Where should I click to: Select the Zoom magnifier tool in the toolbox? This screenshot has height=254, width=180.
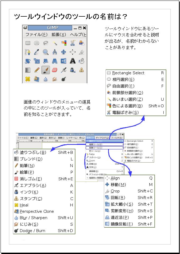pyautogui.click(x=46, y=52)
